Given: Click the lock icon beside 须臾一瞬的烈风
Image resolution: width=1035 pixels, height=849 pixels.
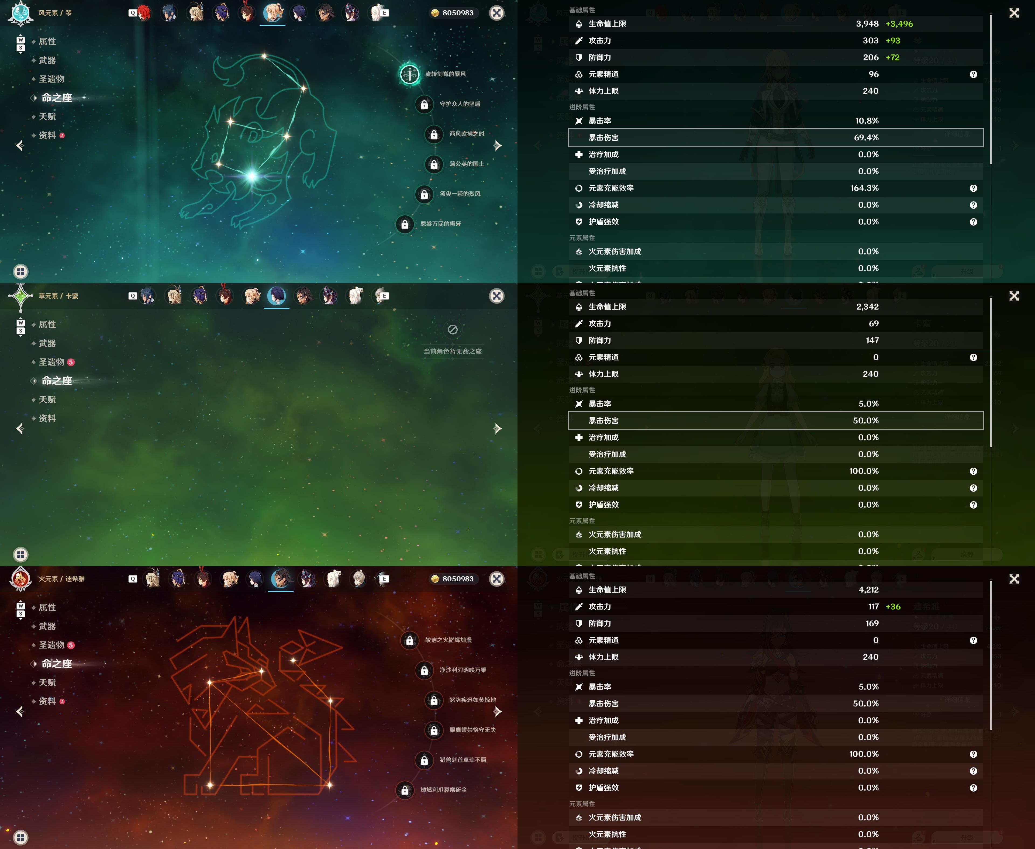Looking at the screenshot, I should coord(424,194).
